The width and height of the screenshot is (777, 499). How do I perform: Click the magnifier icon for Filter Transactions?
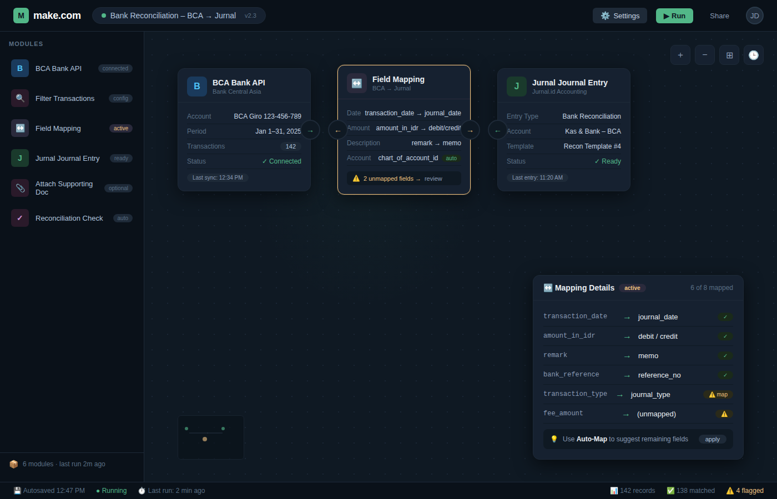(20, 98)
